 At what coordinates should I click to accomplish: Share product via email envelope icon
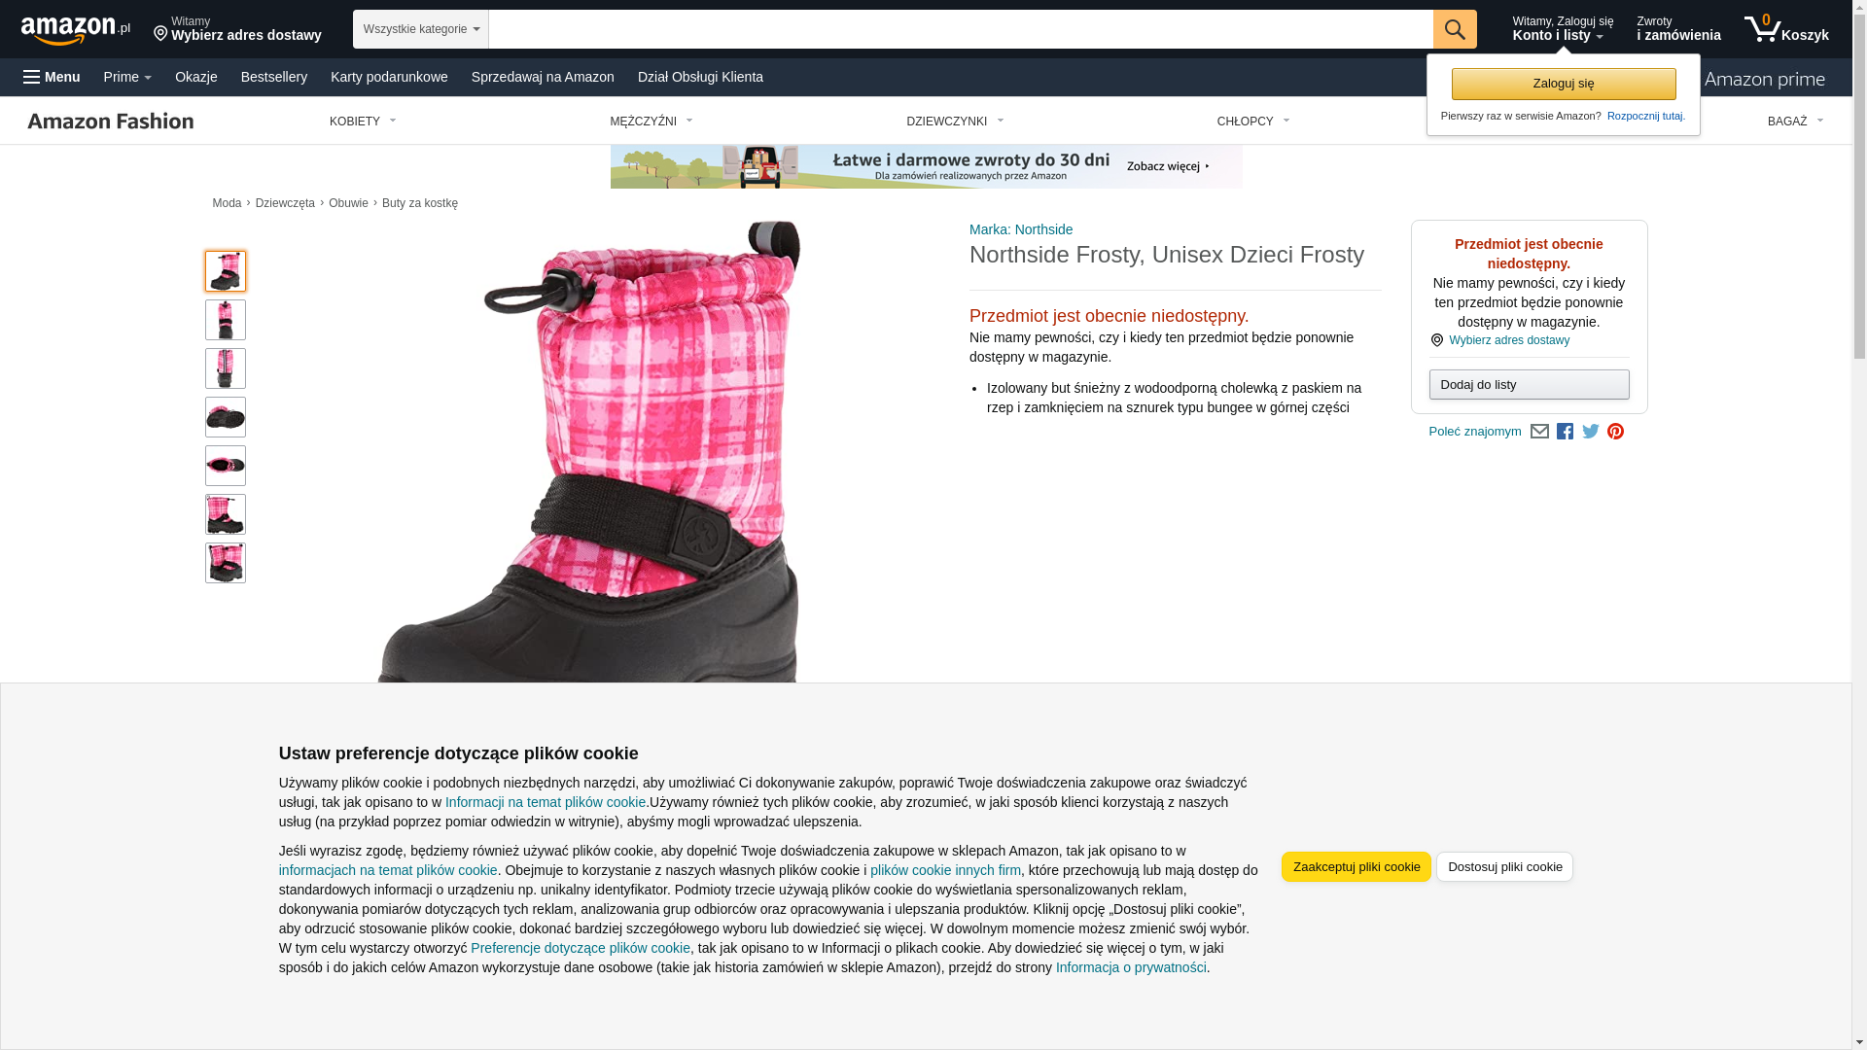pyautogui.click(x=1539, y=432)
